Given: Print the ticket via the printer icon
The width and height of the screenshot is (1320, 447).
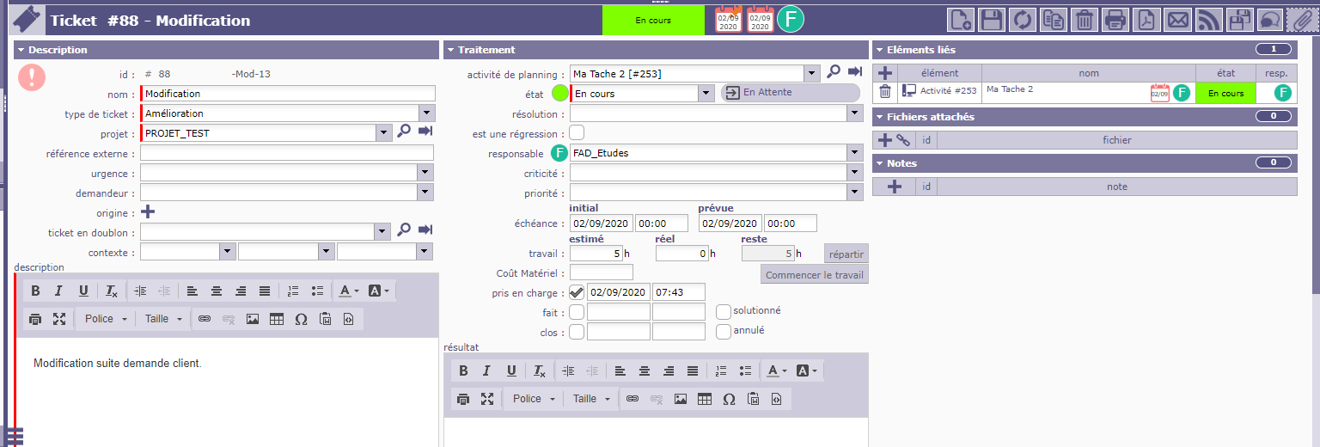Looking at the screenshot, I should 1115,19.
